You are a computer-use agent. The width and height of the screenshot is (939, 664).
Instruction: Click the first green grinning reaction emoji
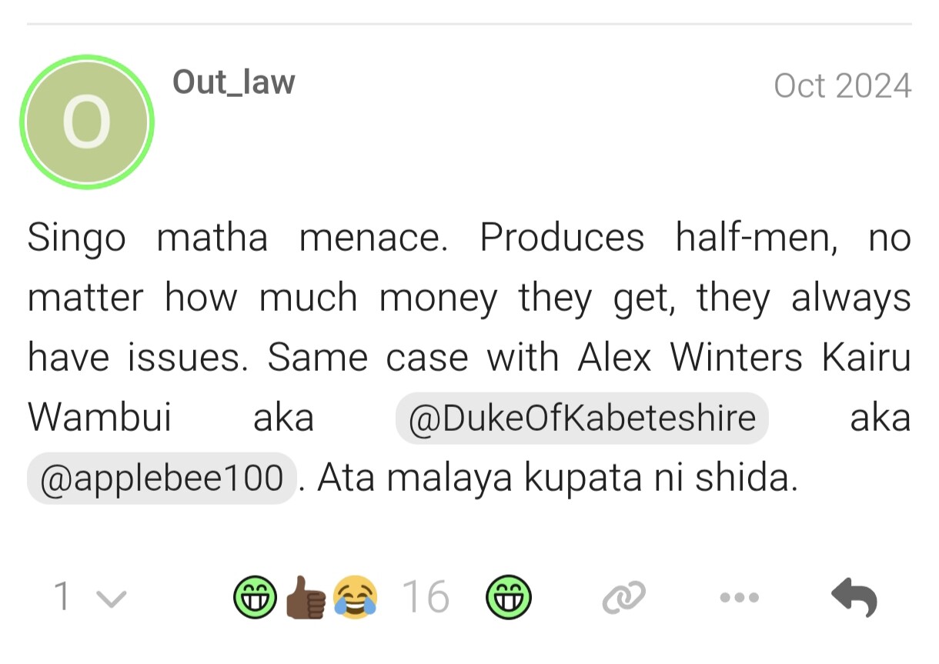pyautogui.click(x=256, y=597)
